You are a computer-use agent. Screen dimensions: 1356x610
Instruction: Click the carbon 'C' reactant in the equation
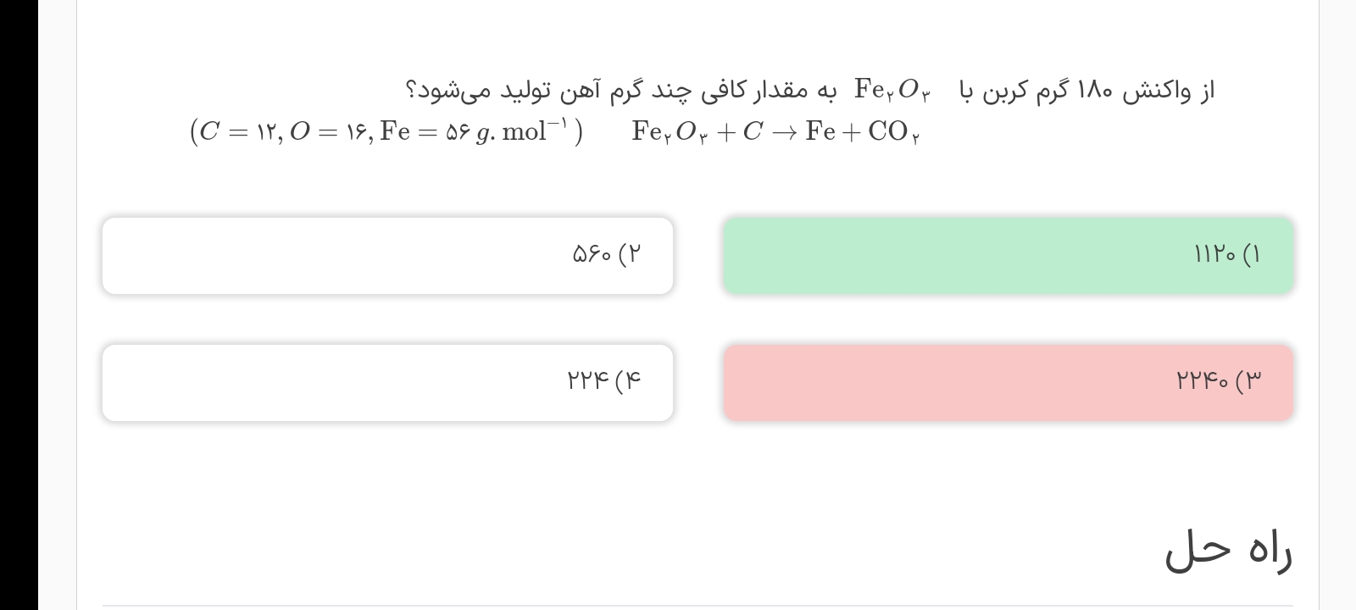[753, 132]
